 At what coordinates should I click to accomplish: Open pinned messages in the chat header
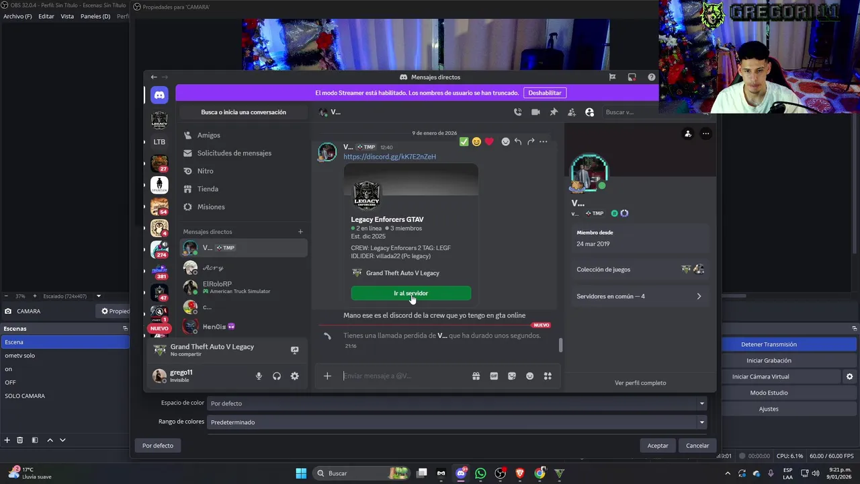click(x=554, y=112)
